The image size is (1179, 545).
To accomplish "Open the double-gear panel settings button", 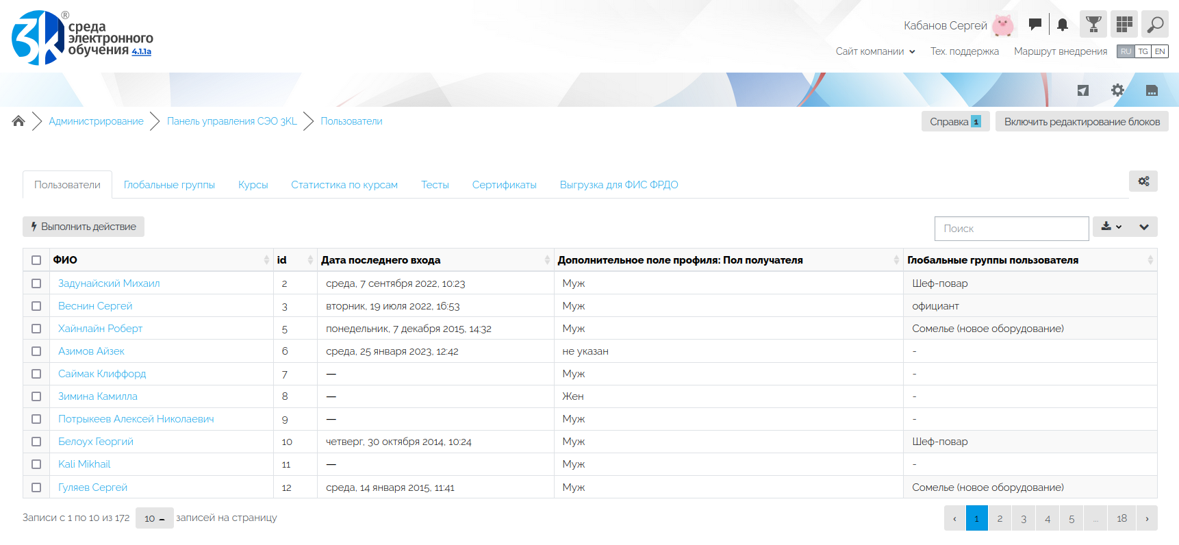I will 1143,181.
